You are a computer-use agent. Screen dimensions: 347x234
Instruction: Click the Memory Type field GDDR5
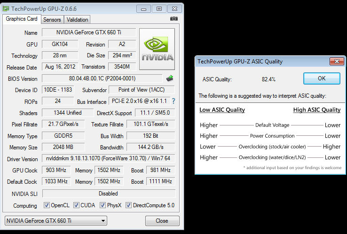pyautogui.click(x=63, y=136)
